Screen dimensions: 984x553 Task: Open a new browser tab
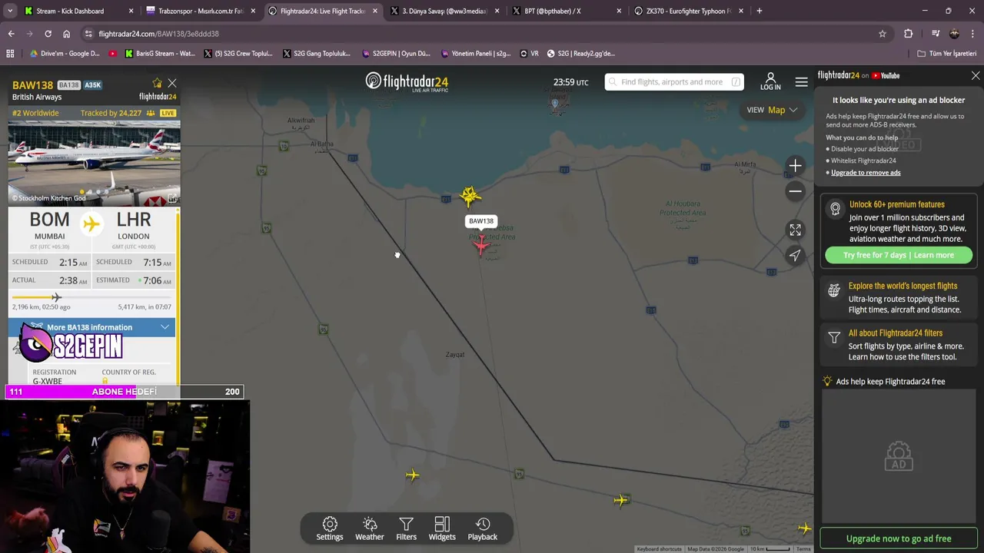[759, 11]
